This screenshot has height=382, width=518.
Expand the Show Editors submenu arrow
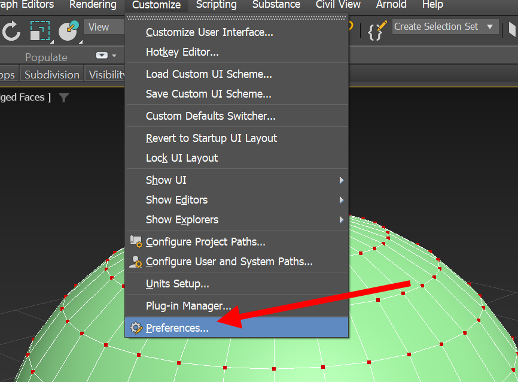342,200
